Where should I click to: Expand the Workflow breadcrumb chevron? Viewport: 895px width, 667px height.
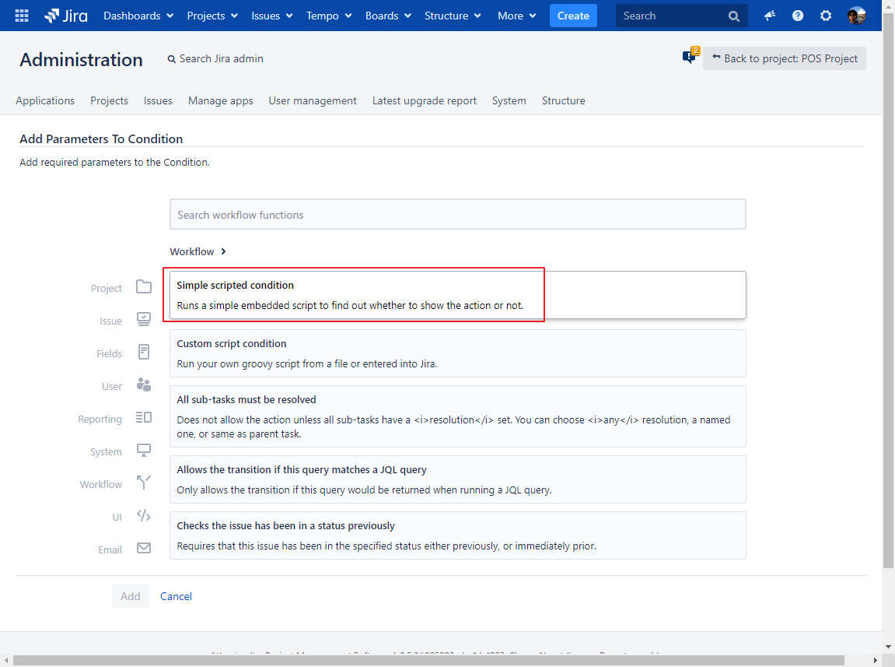(223, 251)
